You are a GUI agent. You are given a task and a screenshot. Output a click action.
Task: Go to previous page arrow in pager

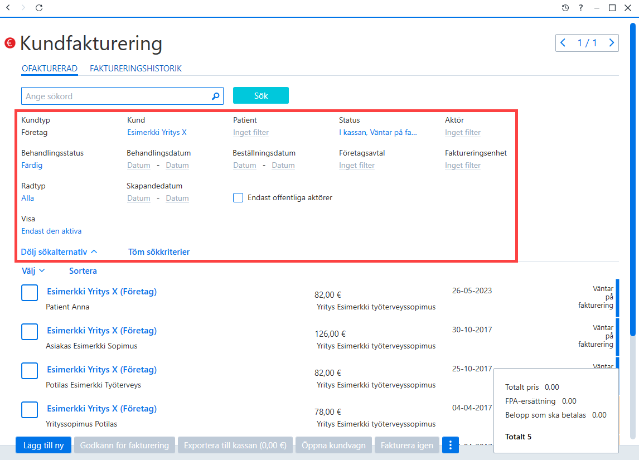point(563,43)
